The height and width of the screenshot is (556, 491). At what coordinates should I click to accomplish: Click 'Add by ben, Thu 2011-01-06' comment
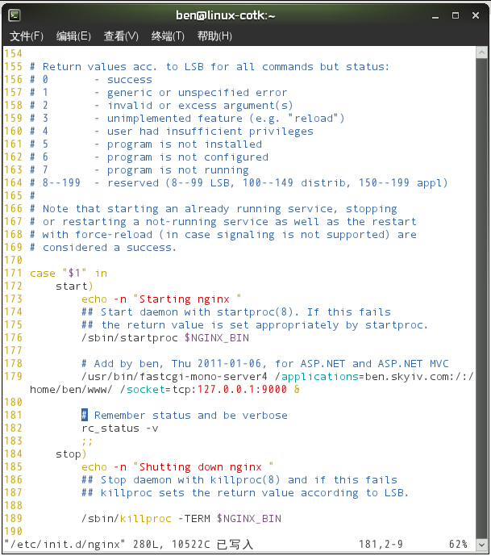(178, 364)
